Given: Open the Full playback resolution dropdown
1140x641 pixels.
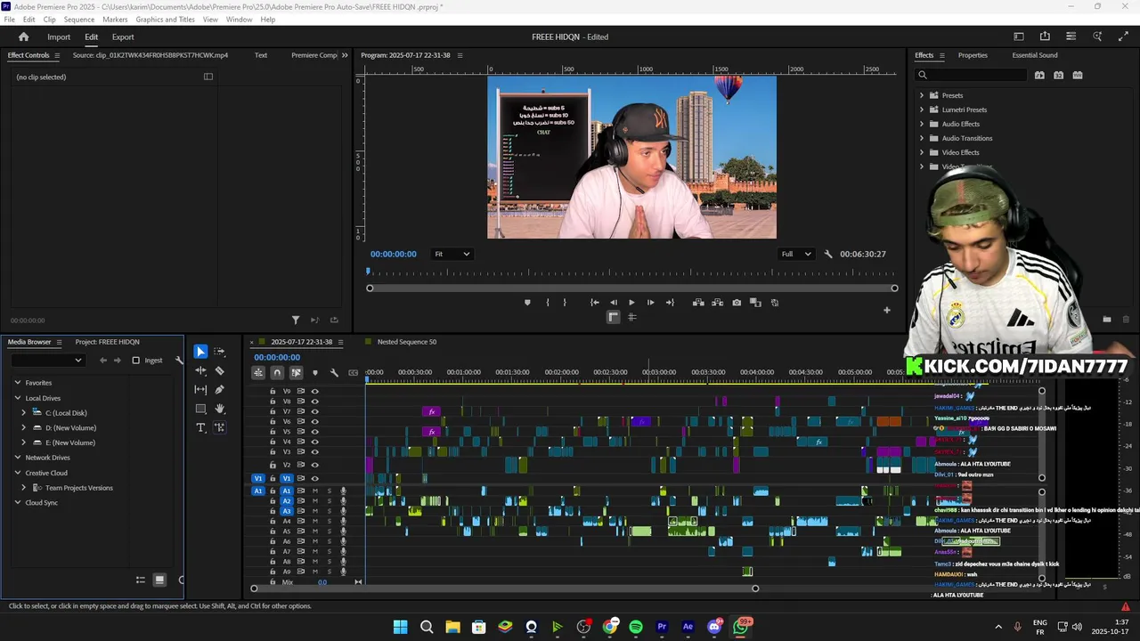Looking at the screenshot, I should [796, 254].
